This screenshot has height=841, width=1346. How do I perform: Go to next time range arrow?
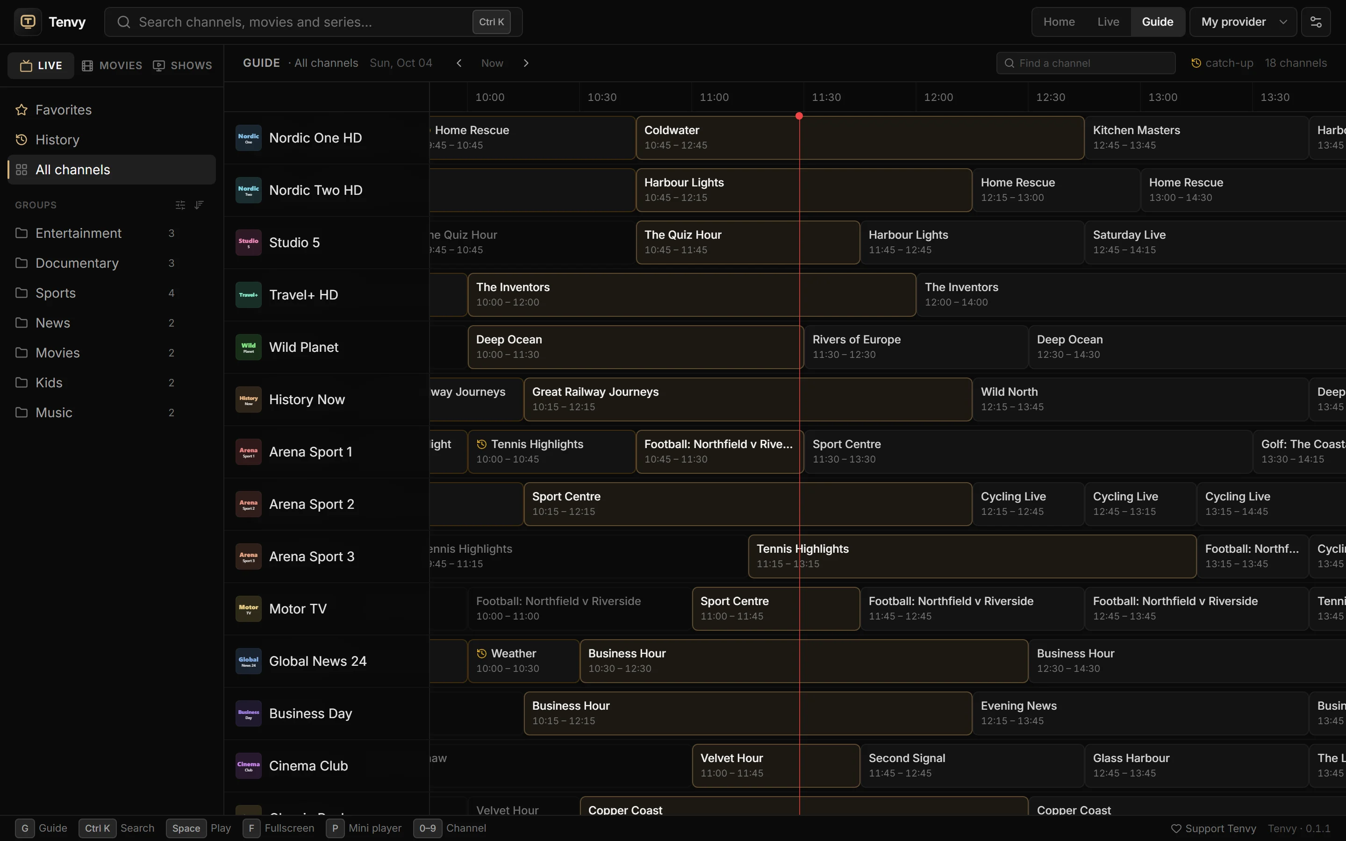pos(526,63)
